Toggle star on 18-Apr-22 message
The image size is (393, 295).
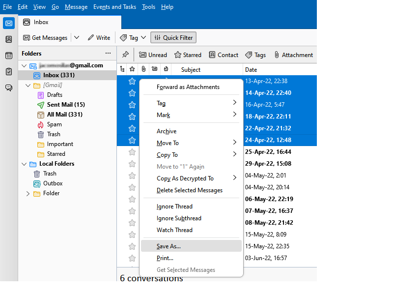click(x=132, y=117)
